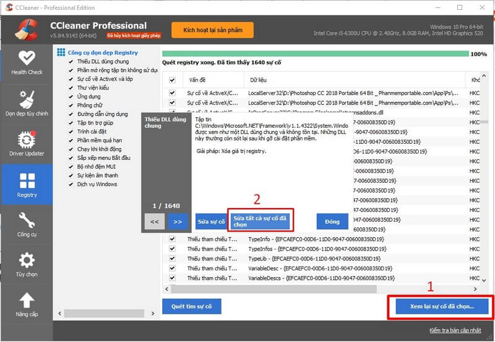Disable the Dịch vụ Windows checkbox
This screenshot has height=342, width=495.
pyautogui.click(x=71, y=184)
